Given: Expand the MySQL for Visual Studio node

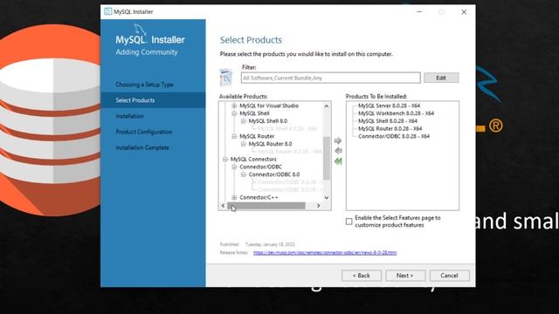Looking at the screenshot, I should (x=234, y=106).
